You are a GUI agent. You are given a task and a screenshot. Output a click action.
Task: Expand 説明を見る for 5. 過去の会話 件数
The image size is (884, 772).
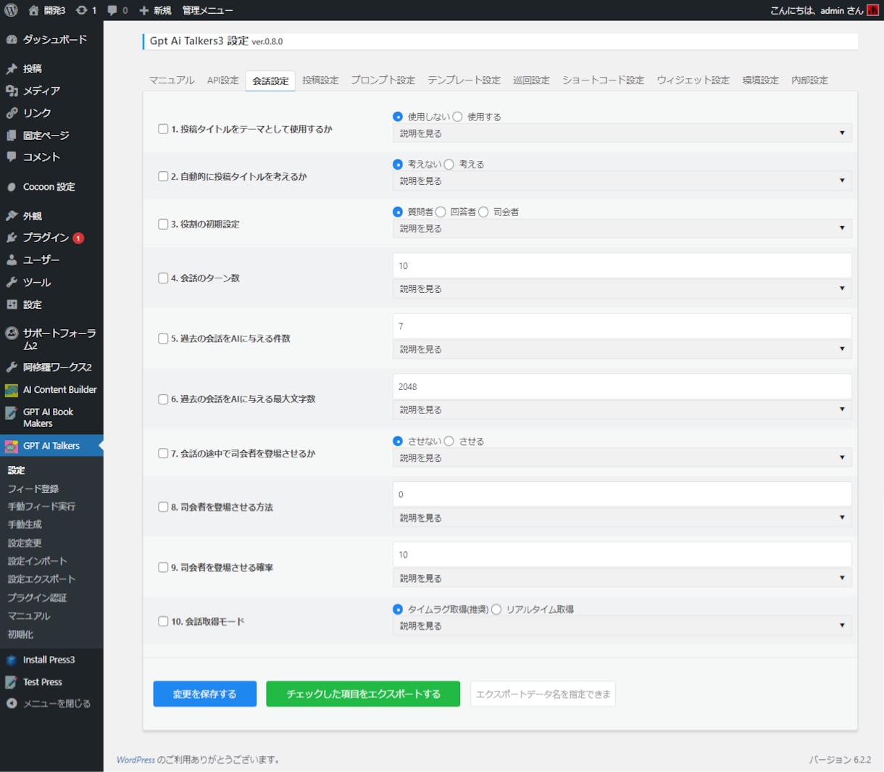point(622,349)
